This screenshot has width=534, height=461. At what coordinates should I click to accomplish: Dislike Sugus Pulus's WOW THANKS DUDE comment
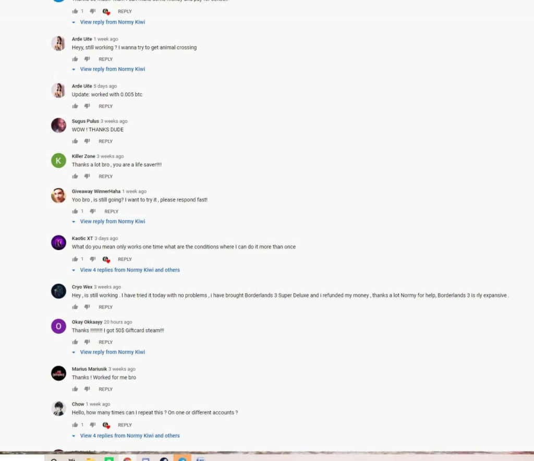coord(87,141)
